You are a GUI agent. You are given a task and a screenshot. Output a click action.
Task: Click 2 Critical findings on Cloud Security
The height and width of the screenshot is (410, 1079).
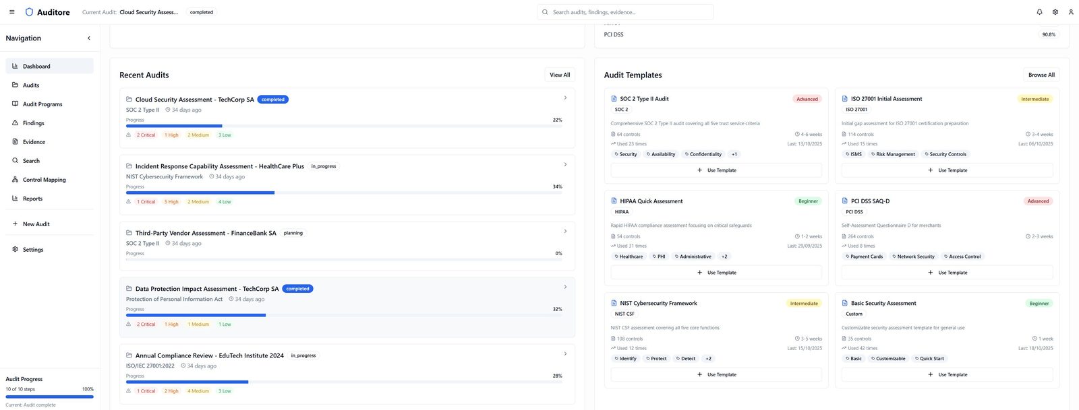click(x=146, y=135)
